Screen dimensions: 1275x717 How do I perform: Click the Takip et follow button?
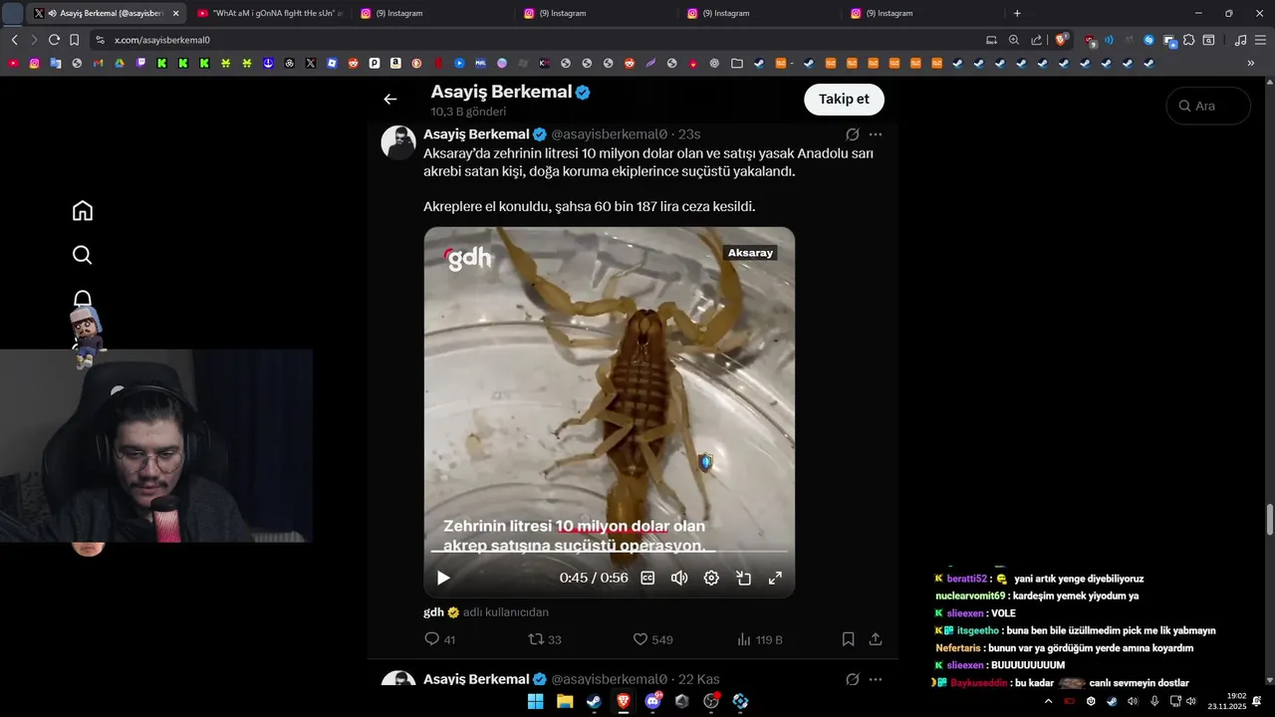click(x=844, y=100)
